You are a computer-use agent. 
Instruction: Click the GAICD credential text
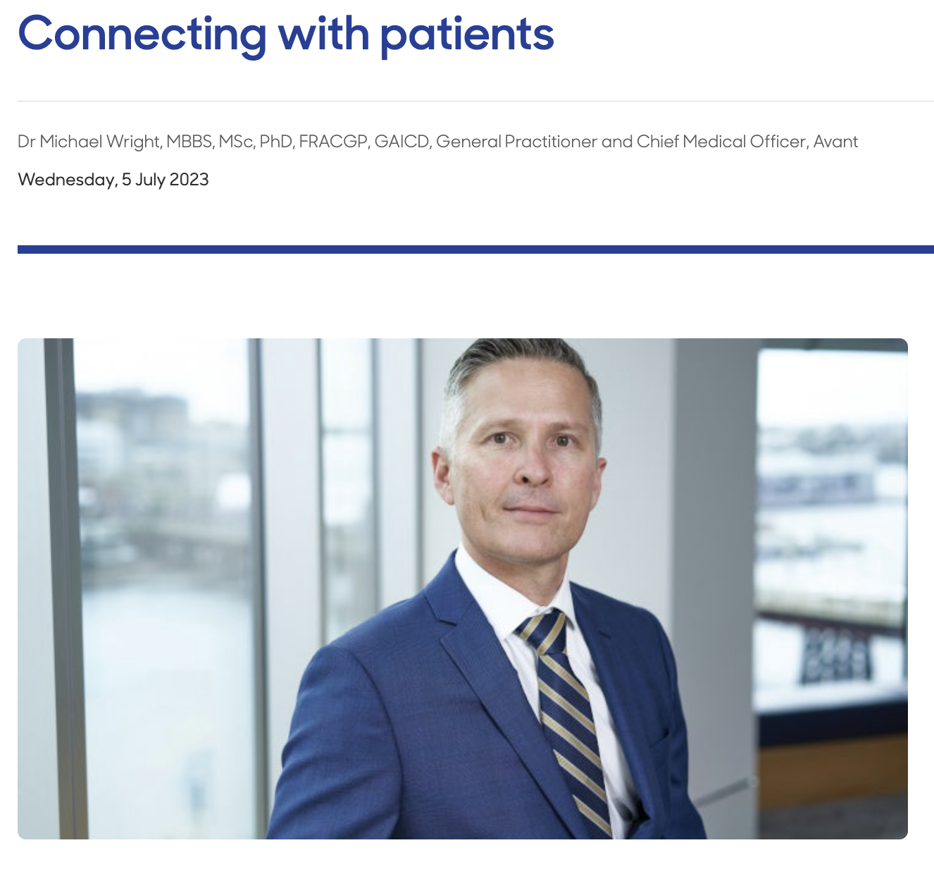(x=401, y=142)
